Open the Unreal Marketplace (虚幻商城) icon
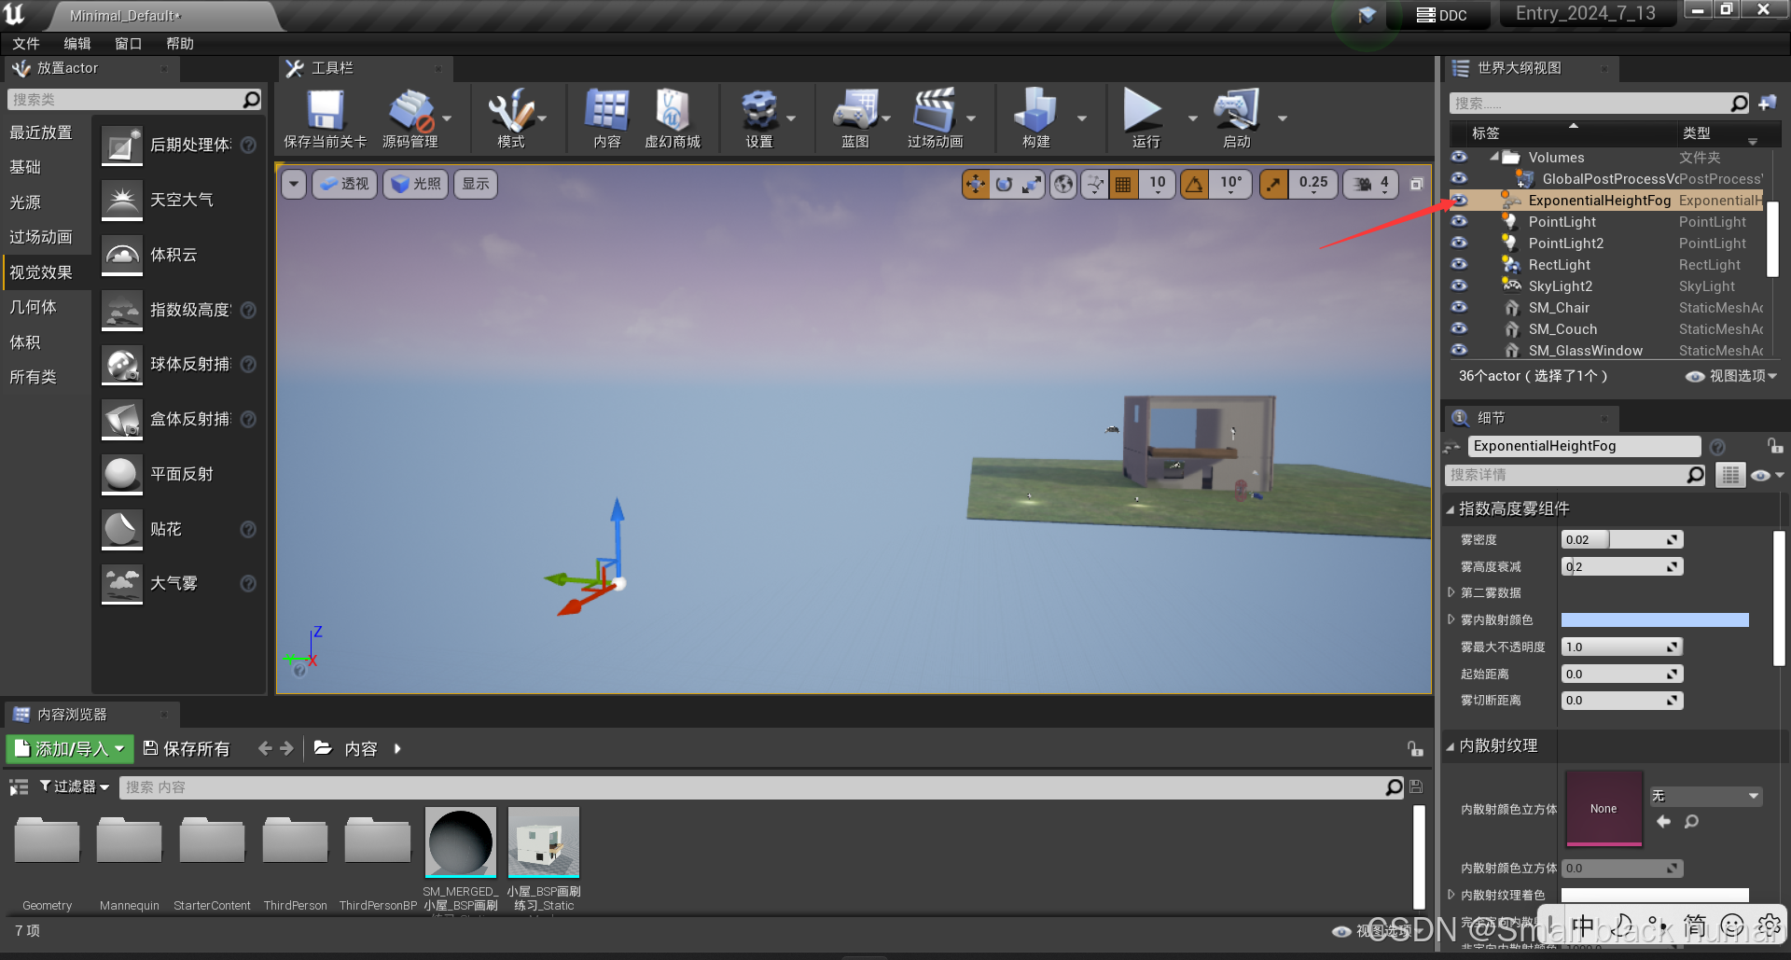The width and height of the screenshot is (1791, 960). 672,112
